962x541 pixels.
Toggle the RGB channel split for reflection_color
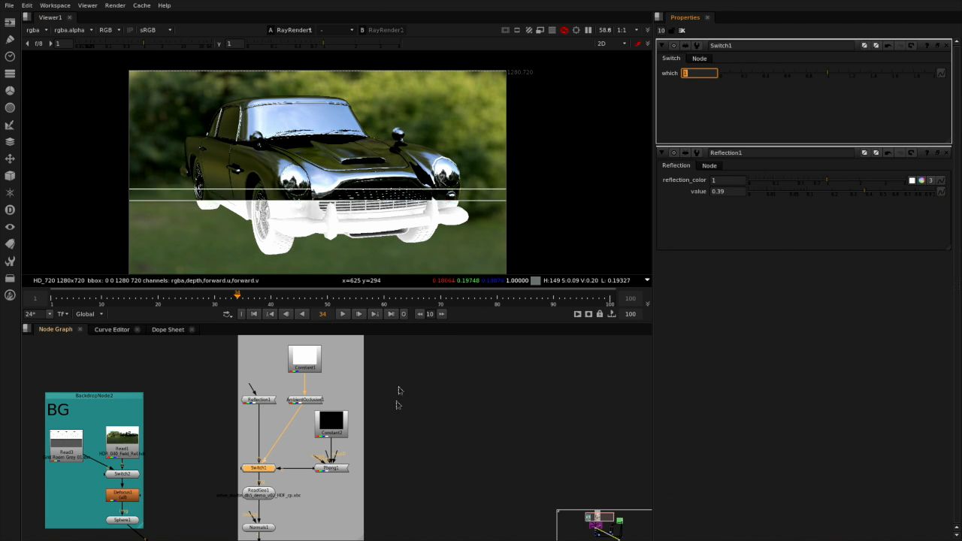point(930,180)
